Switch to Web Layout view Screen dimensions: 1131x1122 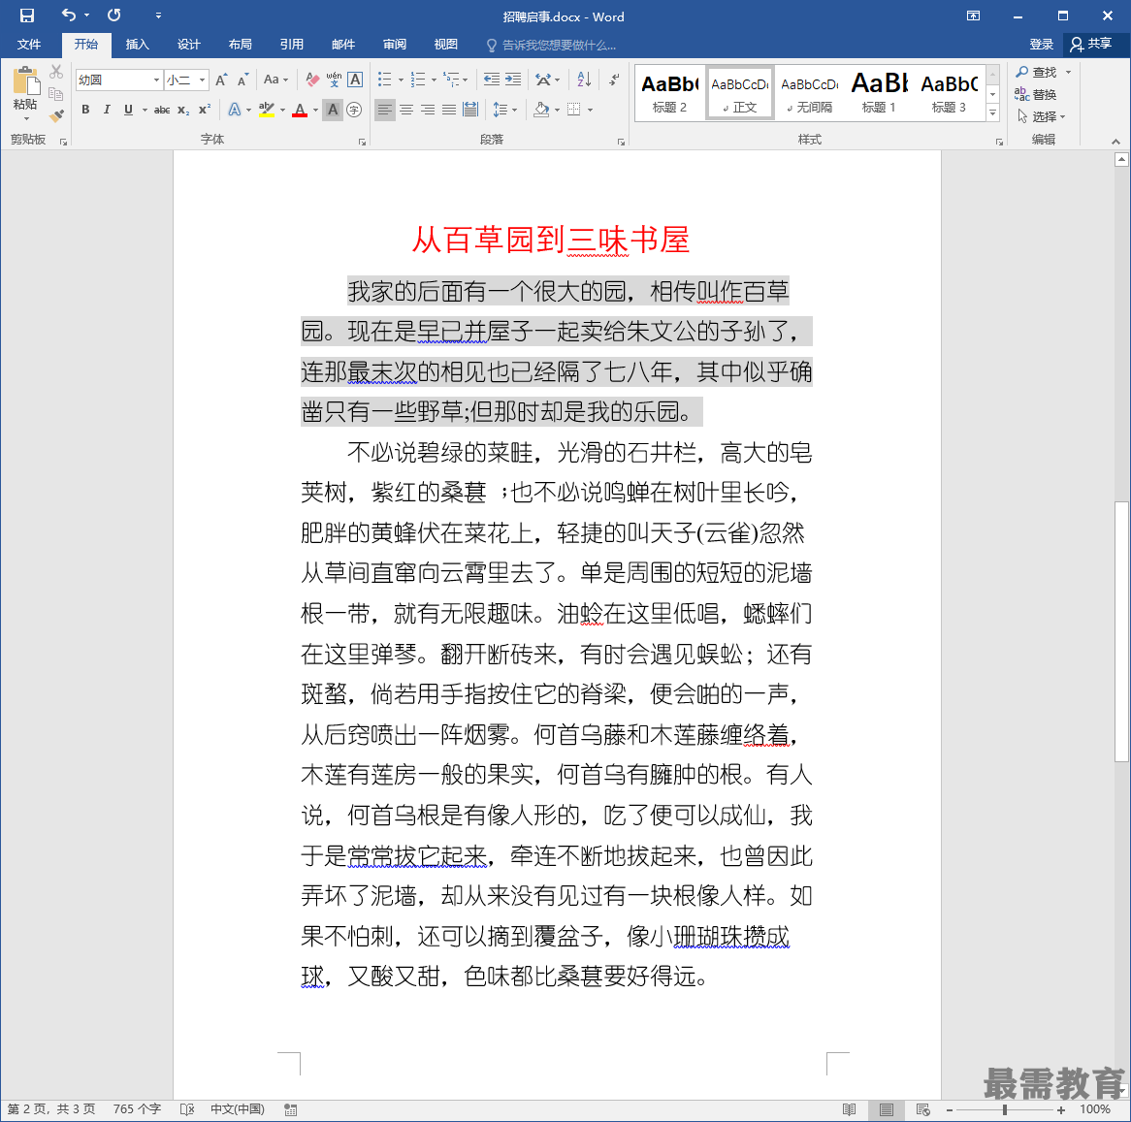[922, 1109]
